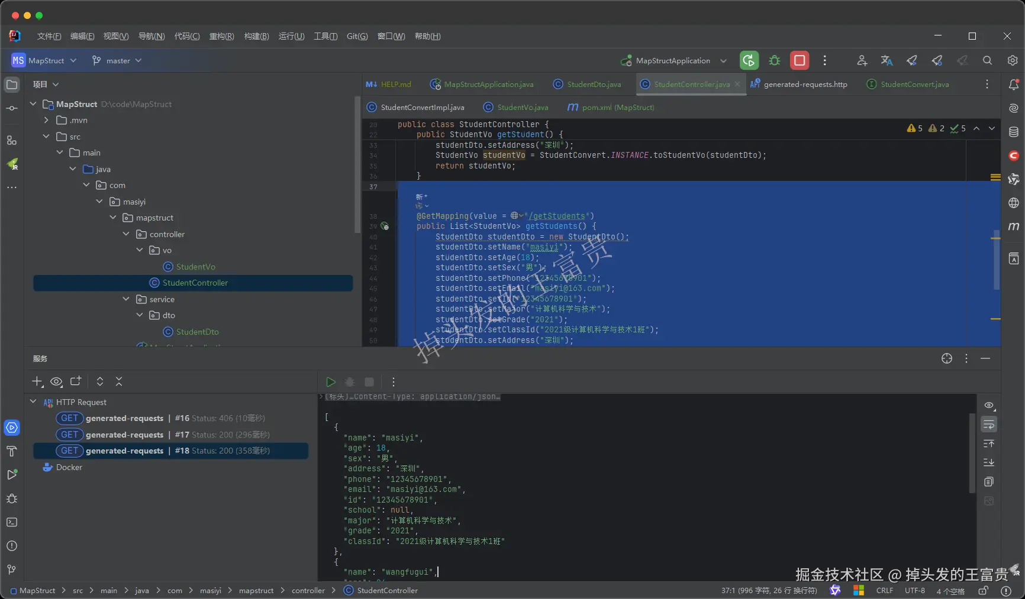1025x599 pixels.
Task: Click the debug bug icon in toolbar
Action: point(775,60)
